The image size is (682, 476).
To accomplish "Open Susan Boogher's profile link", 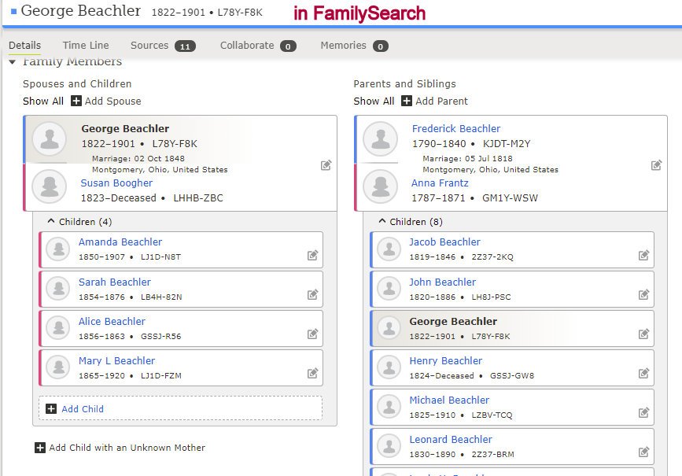I will (x=116, y=183).
